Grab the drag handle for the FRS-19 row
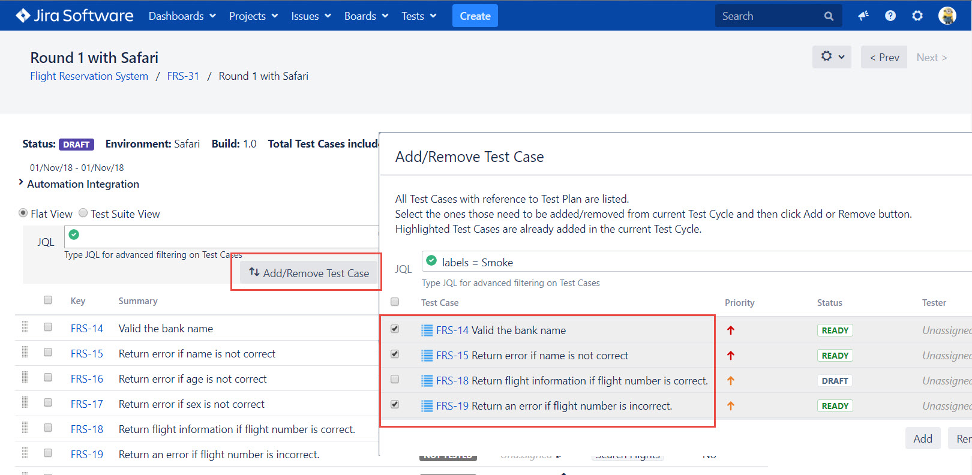The height and width of the screenshot is (475, 972). [x=25, y=453]
